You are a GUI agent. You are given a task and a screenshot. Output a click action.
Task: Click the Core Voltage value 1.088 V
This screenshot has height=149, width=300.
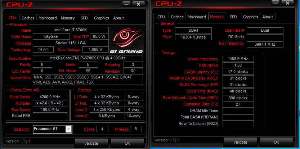(95, 50)
